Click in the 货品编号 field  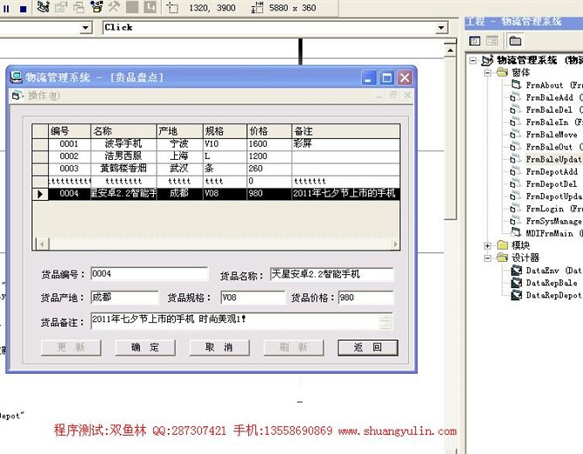150,274
